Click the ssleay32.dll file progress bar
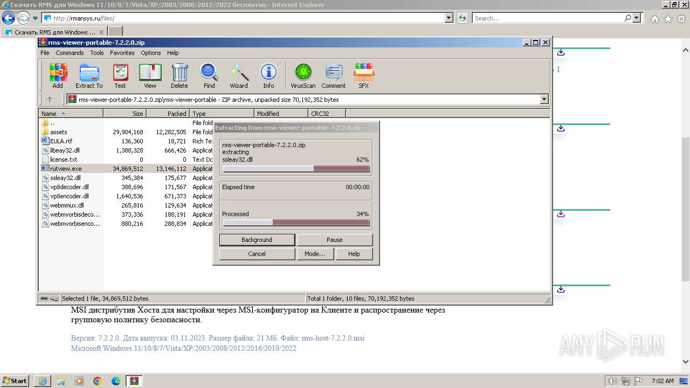 (x=296, y=169)
